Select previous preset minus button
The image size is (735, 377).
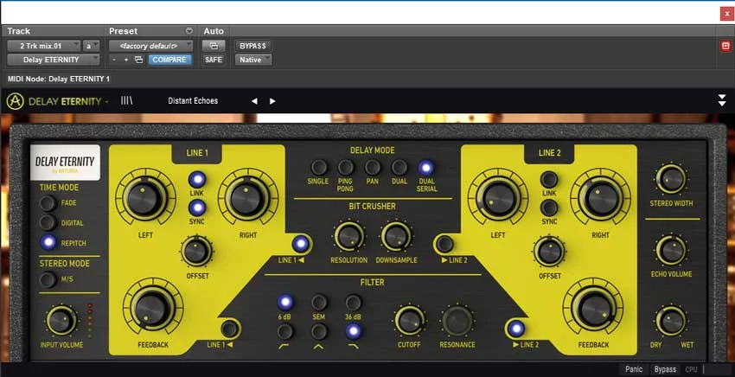[114, 60]
